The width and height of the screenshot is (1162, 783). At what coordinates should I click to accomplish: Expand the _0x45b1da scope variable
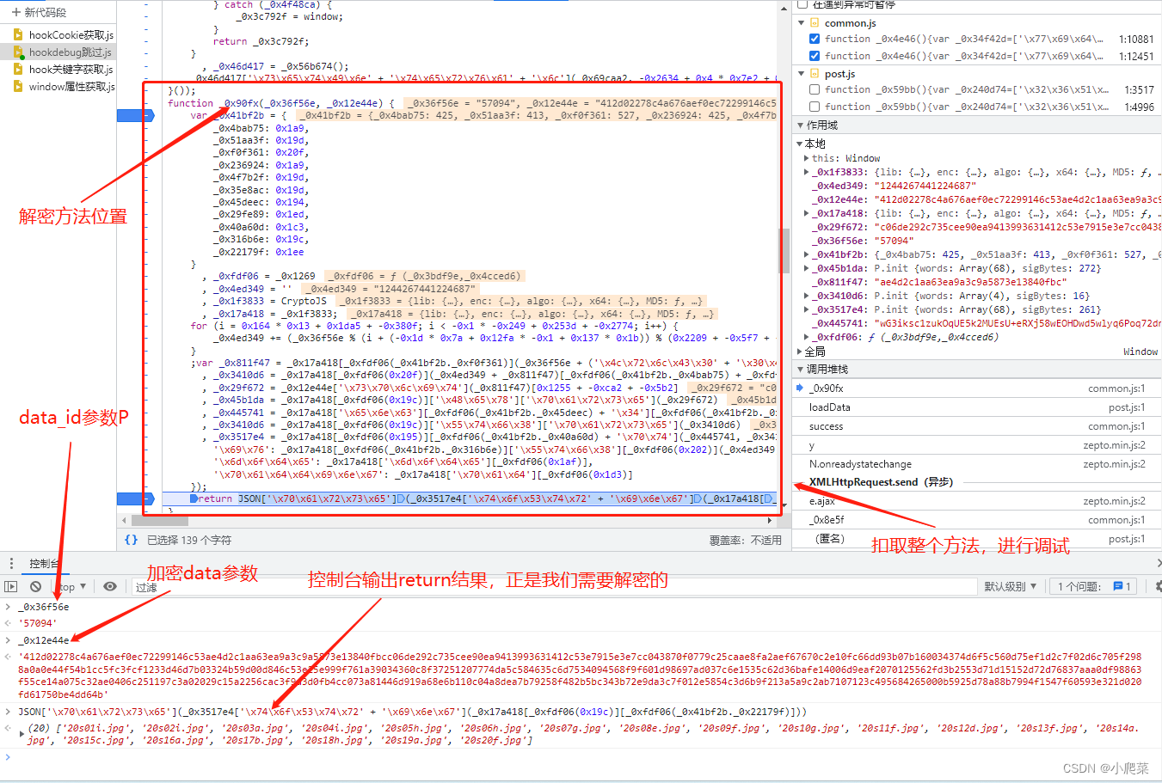coord(806,268)
